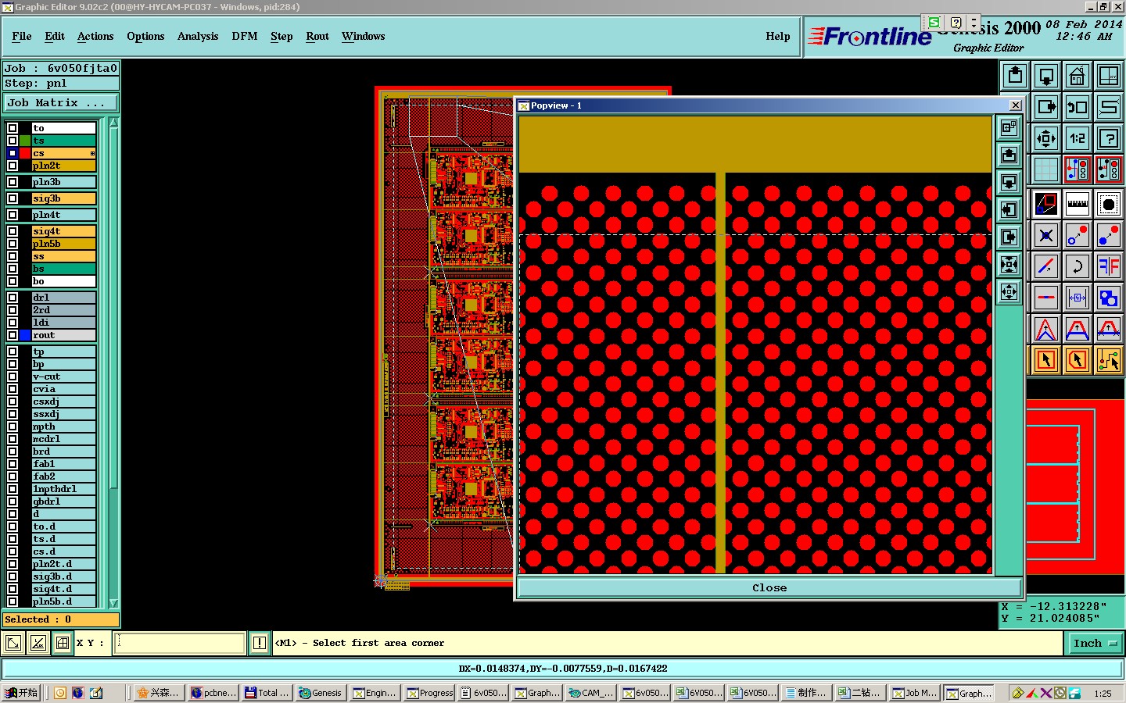Click the pan down arrow icon
The height and width of the screenshot is (703, 1126).
coord(1046,76)
